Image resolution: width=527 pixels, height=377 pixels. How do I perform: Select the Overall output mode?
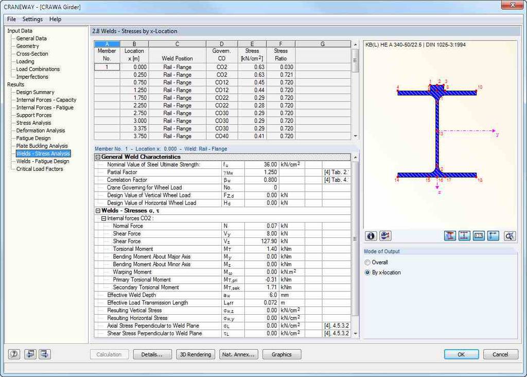367,262
